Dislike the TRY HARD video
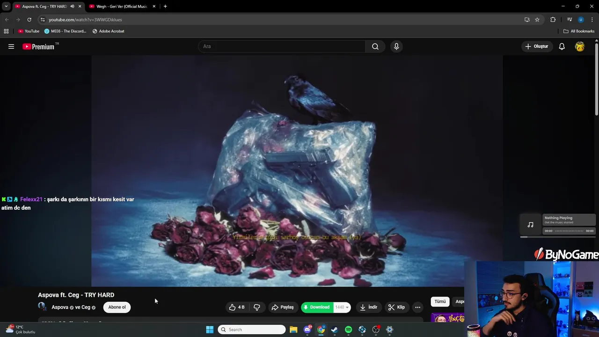 (257, 307)
